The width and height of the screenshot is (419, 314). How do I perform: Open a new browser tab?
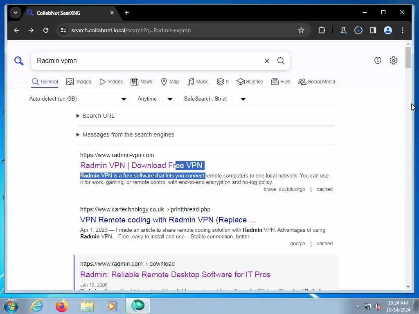click(x=127, y=13)
